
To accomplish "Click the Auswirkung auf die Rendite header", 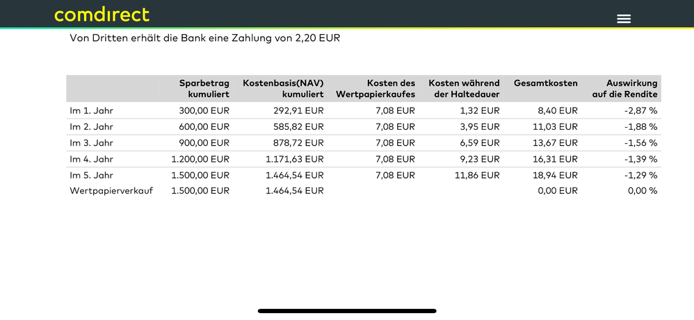I will click(x=624, y=88).
